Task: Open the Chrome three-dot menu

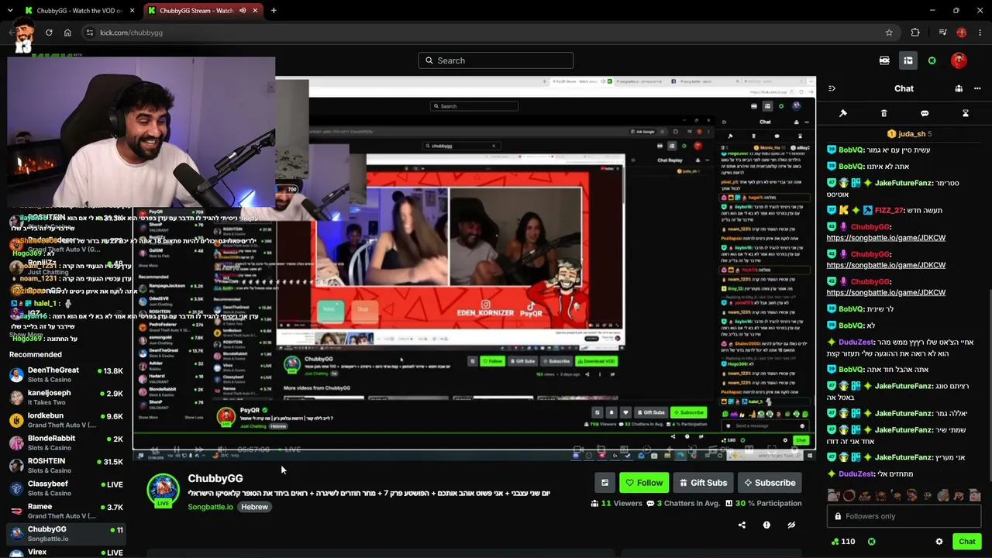Action: (x=980, y=33)
